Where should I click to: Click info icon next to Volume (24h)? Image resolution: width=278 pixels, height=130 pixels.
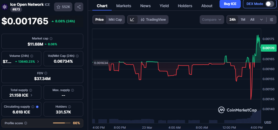pos(32,56)
